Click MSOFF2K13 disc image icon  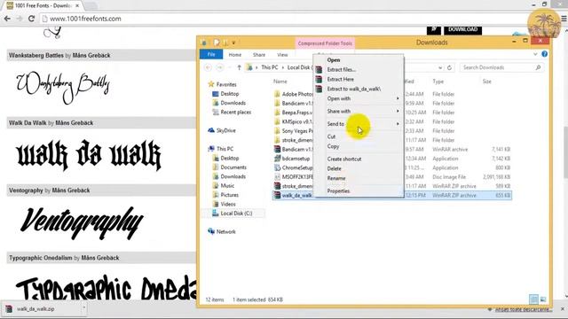pyautogui.click(x=277, y=177)
